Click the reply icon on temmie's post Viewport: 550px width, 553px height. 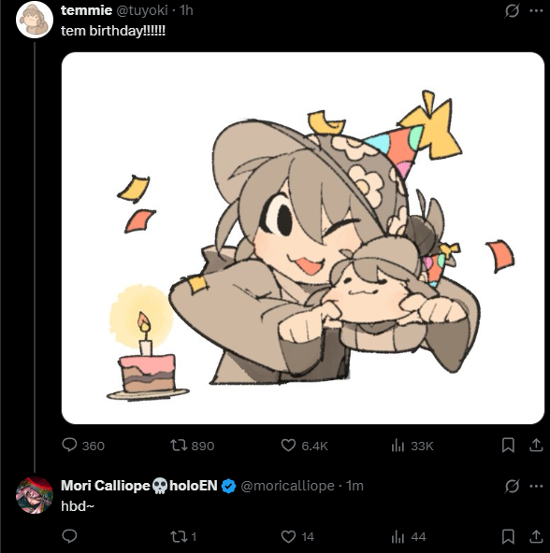tap(69, 445)
